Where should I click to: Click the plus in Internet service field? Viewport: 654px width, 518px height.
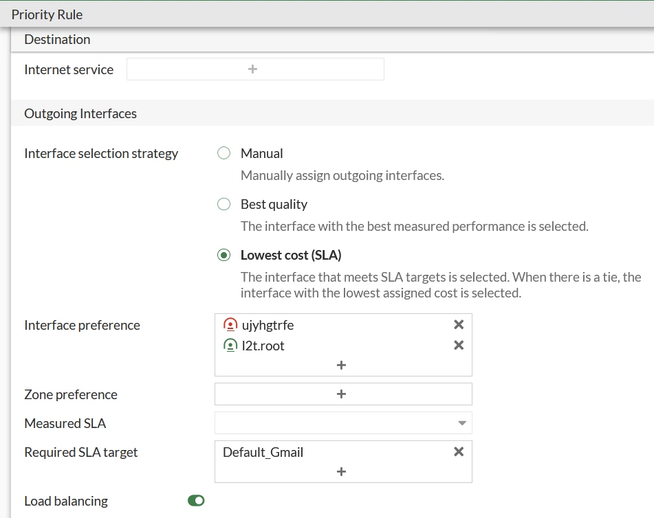pyautogui.click(x=252, y=69)
